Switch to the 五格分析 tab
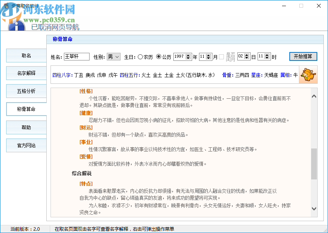This screenshot has height=233, width=328. (26, 91)
